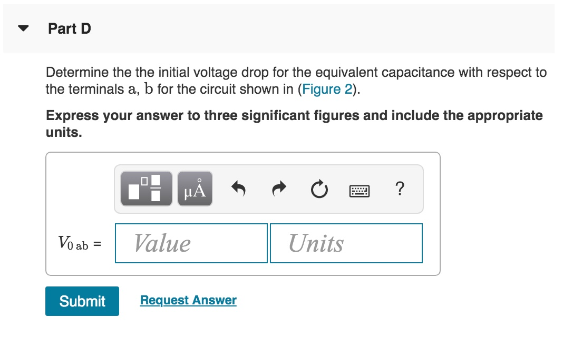The image size is (563, 337).
Task: Open the Figure 2 link
Action: click(326, 89)
